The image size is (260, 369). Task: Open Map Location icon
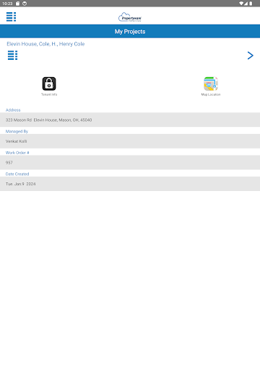(x=211, y=84)
